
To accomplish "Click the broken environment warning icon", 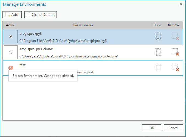I will click(x=11, y=68).
